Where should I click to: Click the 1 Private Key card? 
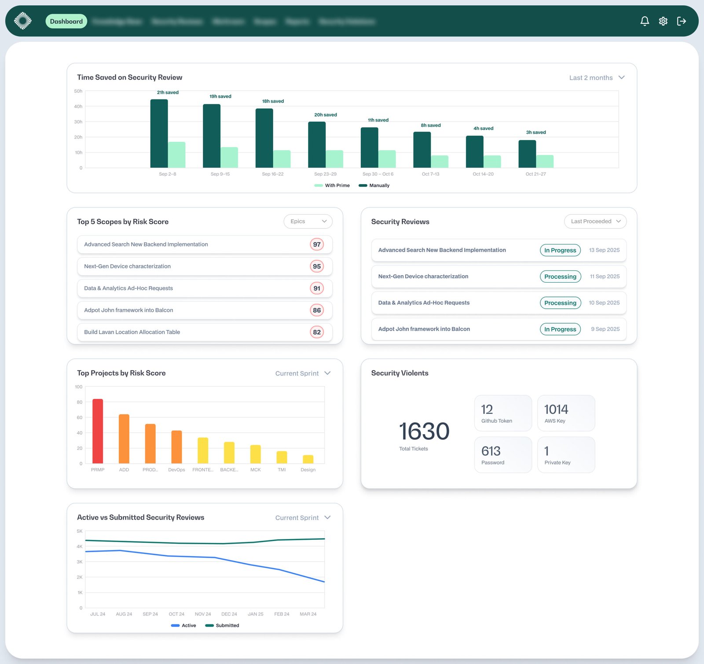click(x=566, y=455)
